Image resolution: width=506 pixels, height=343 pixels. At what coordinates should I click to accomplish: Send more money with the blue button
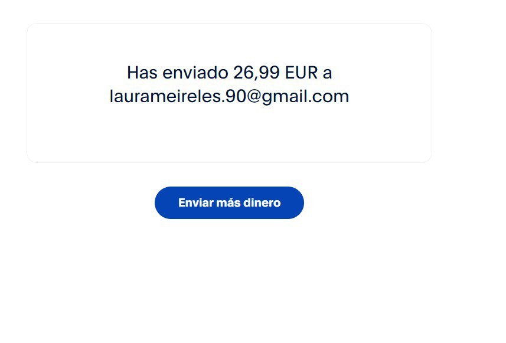coord(229,202)
